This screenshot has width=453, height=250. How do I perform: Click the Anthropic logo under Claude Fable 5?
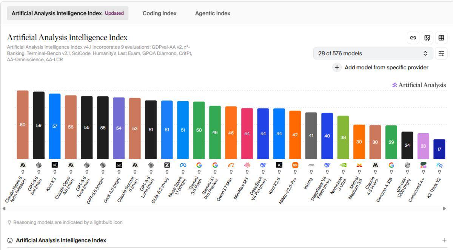pyautogui.click(x=23, y=165)
